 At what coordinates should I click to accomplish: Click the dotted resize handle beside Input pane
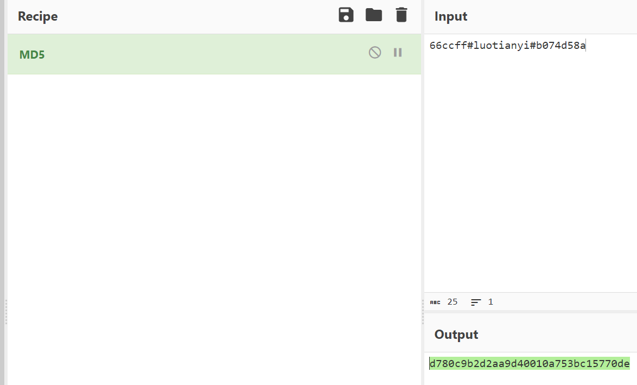click(423, 312)
